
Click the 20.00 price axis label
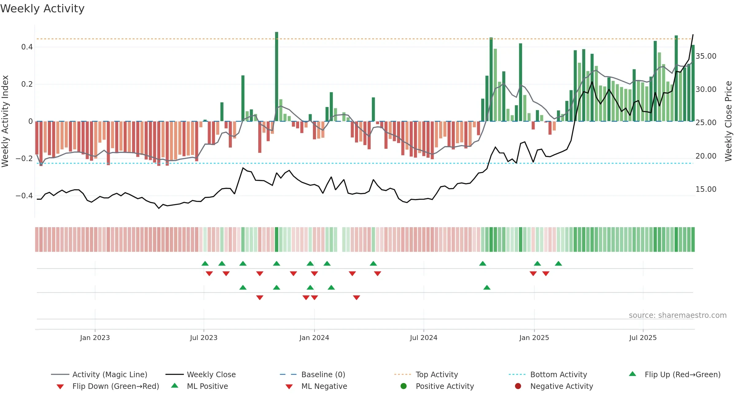point(706,156)
